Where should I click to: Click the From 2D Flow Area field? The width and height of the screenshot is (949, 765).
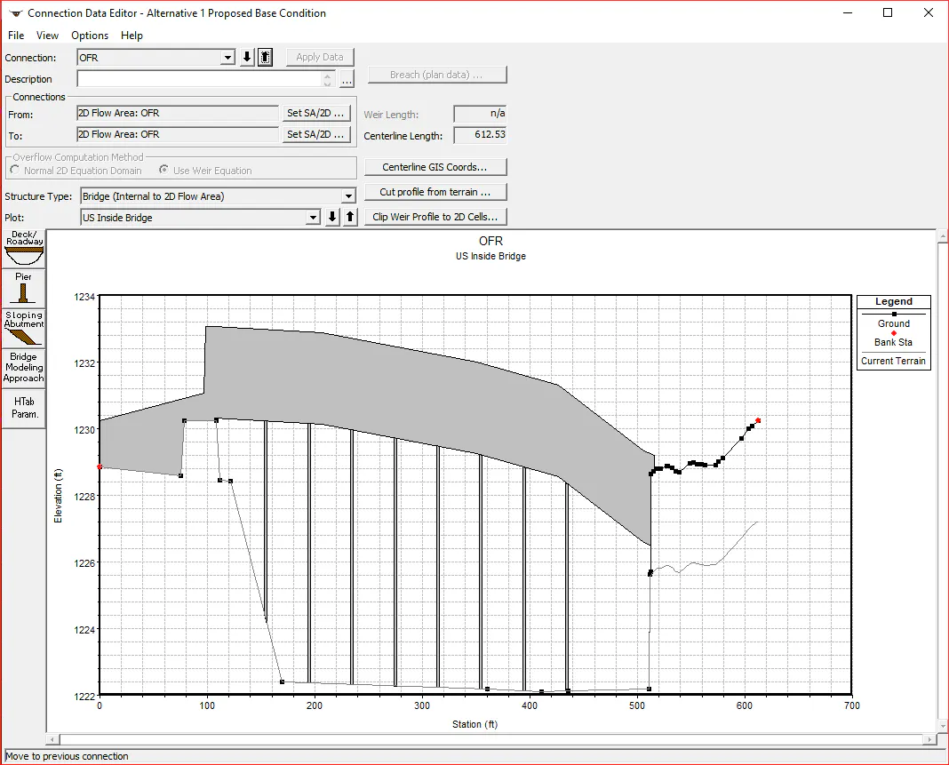[178, 113]
